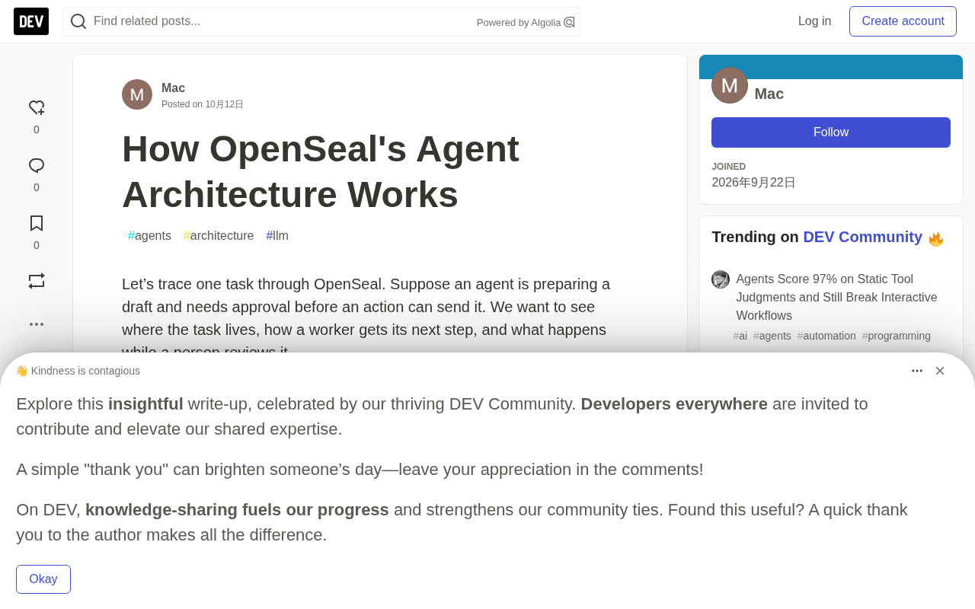Viewport: 975px width, 609px height.
Task: Click Create account button
Action: tap(903, 21)
